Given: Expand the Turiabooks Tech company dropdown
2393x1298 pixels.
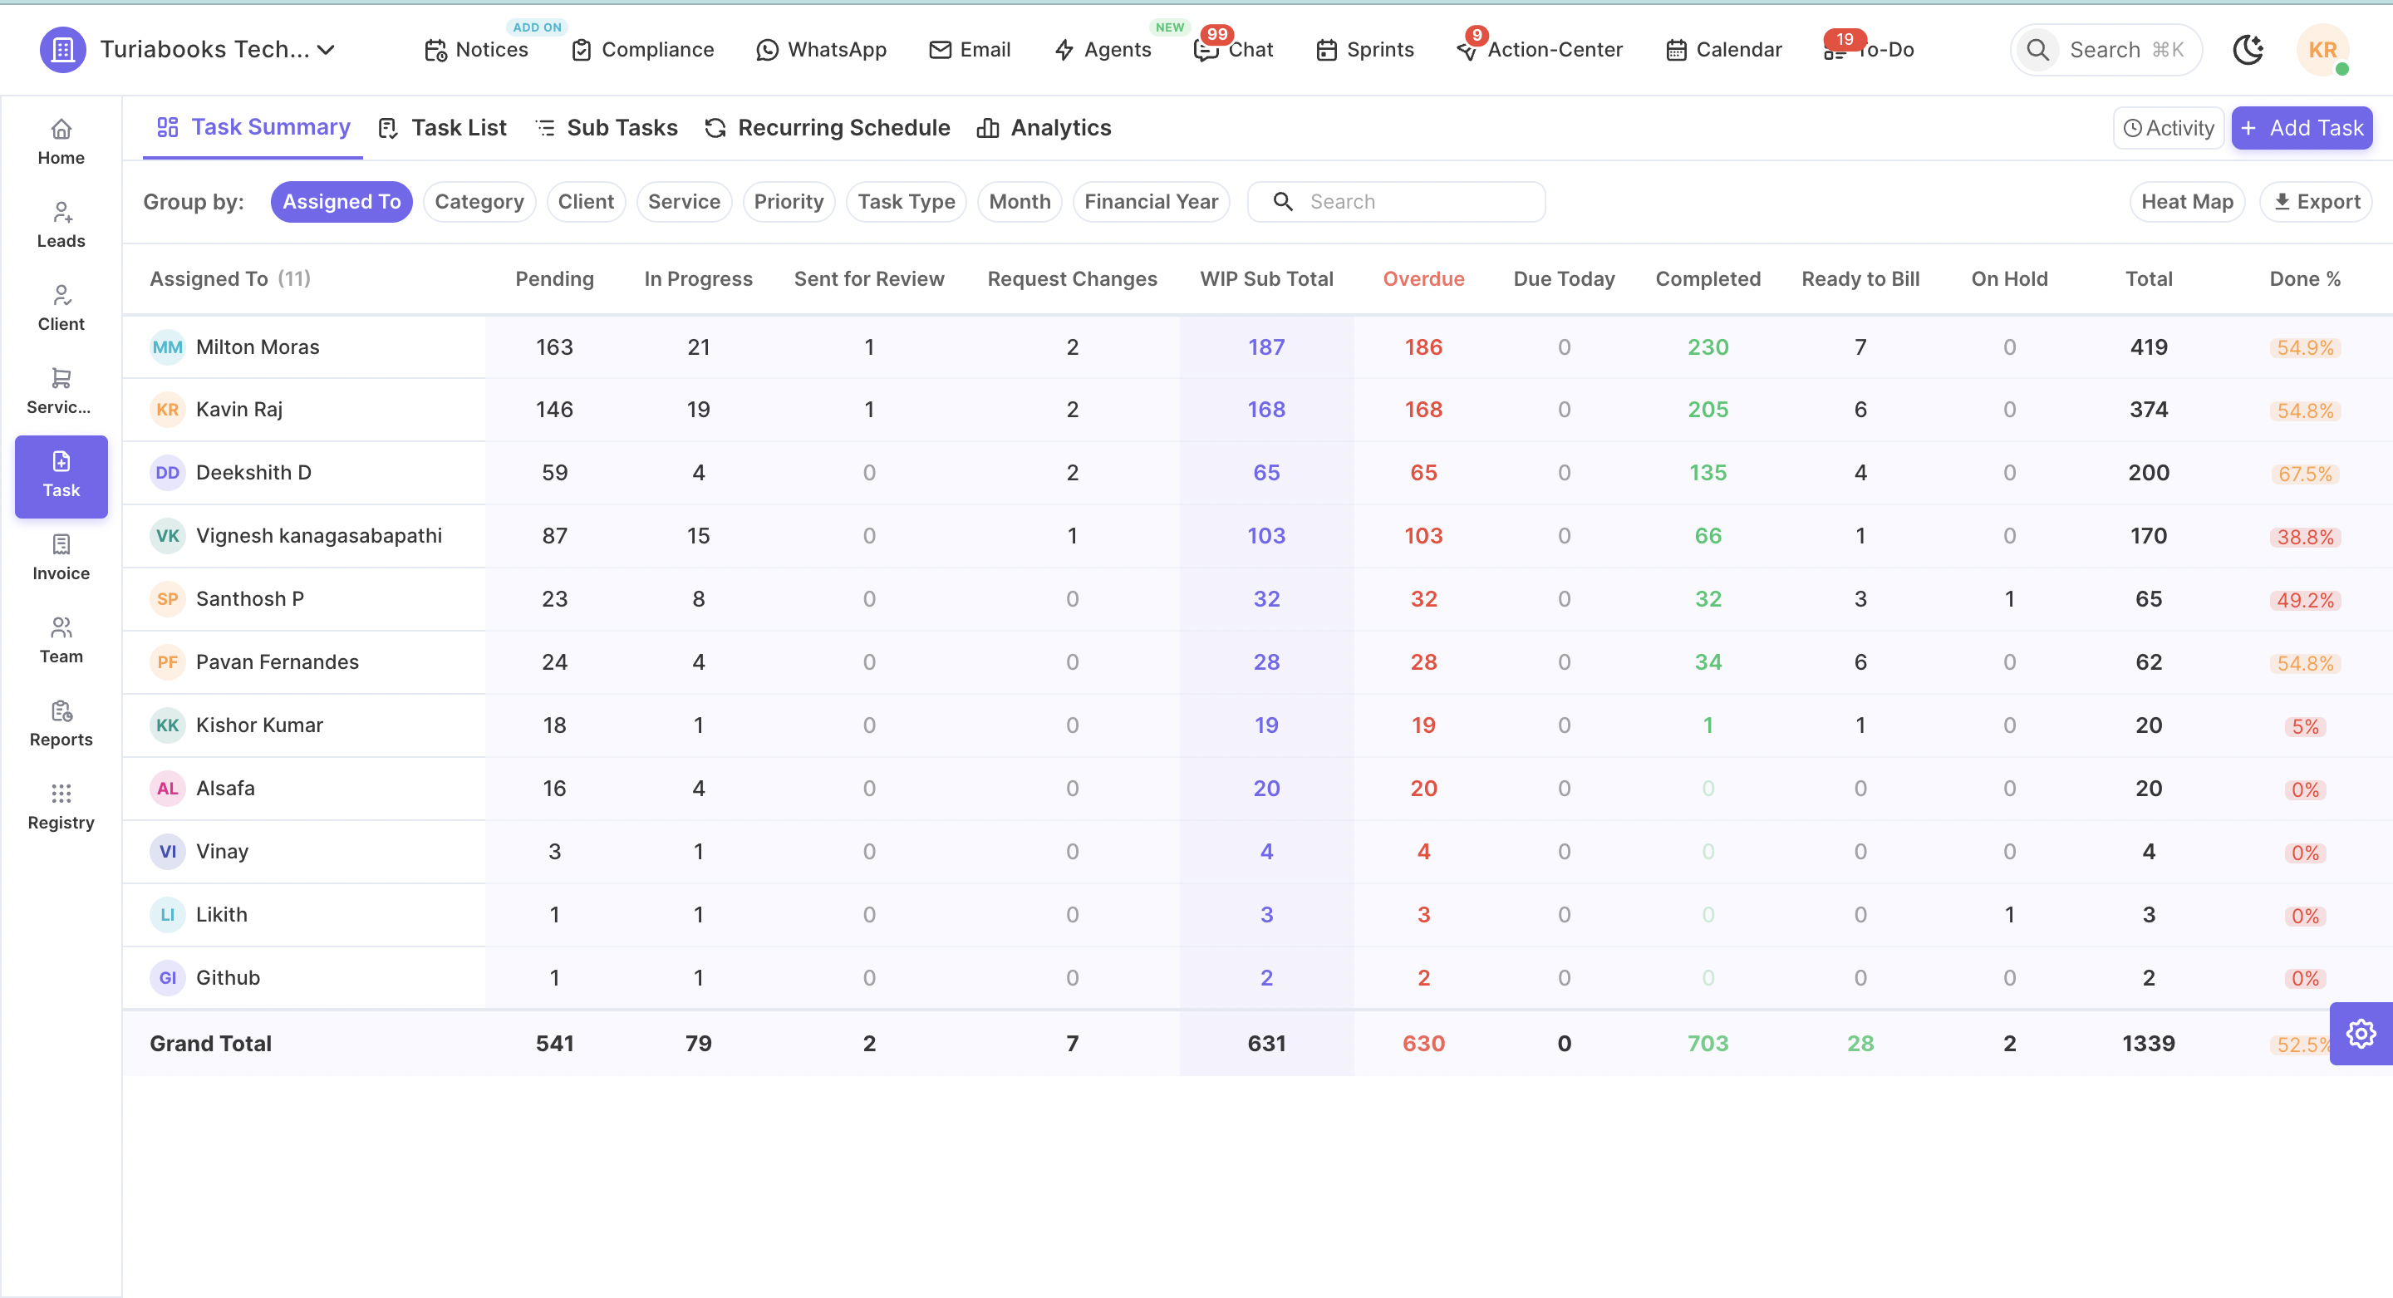Looking at the screenshot, I should (218, 49).
